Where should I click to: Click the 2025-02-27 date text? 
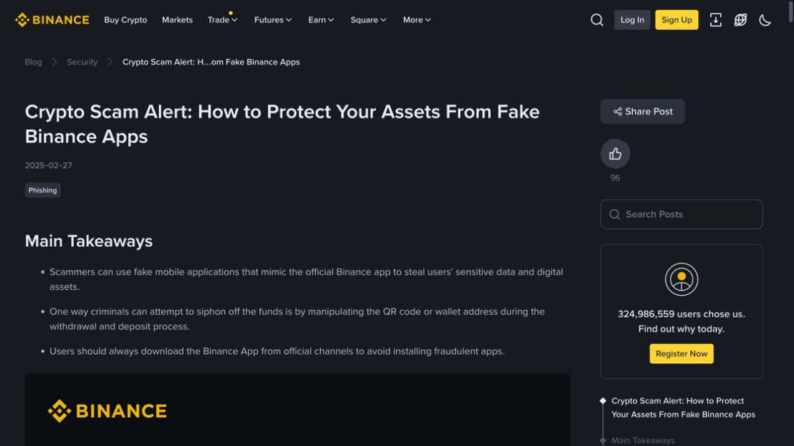click(x=49, y=166)
